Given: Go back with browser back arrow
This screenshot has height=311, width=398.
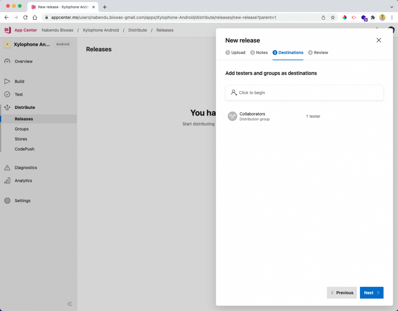Looking at the screenshot, I should [x=6, y=17].
